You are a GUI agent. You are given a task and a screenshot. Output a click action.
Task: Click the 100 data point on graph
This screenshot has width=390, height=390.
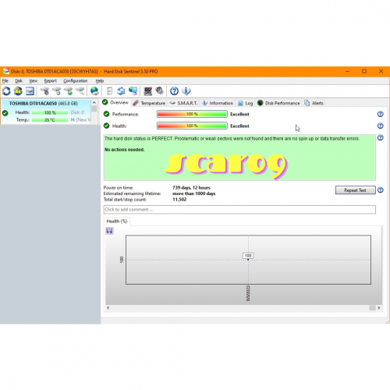coord(248,259)
